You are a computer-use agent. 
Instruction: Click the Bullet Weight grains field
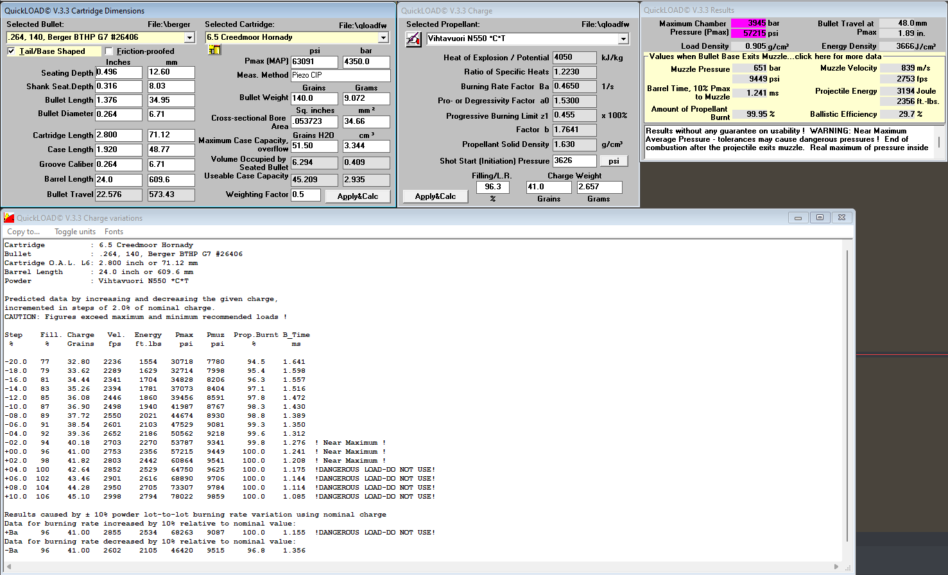(x=314, y=99)
